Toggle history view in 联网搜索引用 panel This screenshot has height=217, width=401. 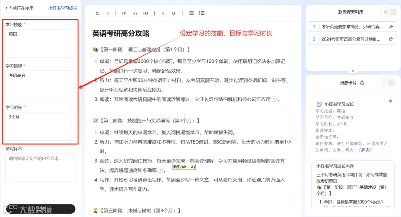click(x=393, y=12)
